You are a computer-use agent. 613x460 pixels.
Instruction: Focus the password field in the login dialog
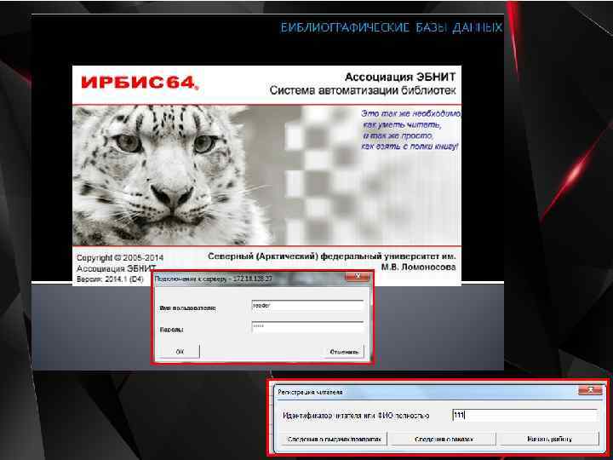pyautogui.click(x=307, y=327)
